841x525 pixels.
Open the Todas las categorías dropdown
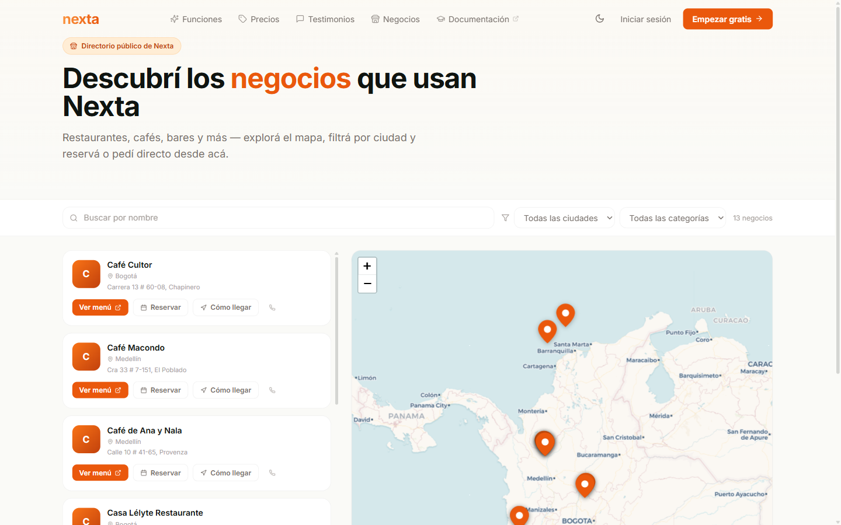(x=673, y=218)
